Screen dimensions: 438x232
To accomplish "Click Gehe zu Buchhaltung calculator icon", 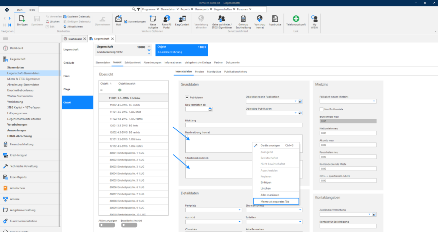I will pyautogui.click(x=243, y=18).
